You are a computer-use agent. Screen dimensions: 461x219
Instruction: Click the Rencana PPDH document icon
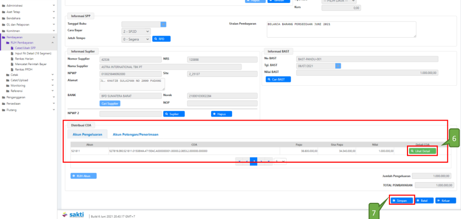tap(12, 70)
